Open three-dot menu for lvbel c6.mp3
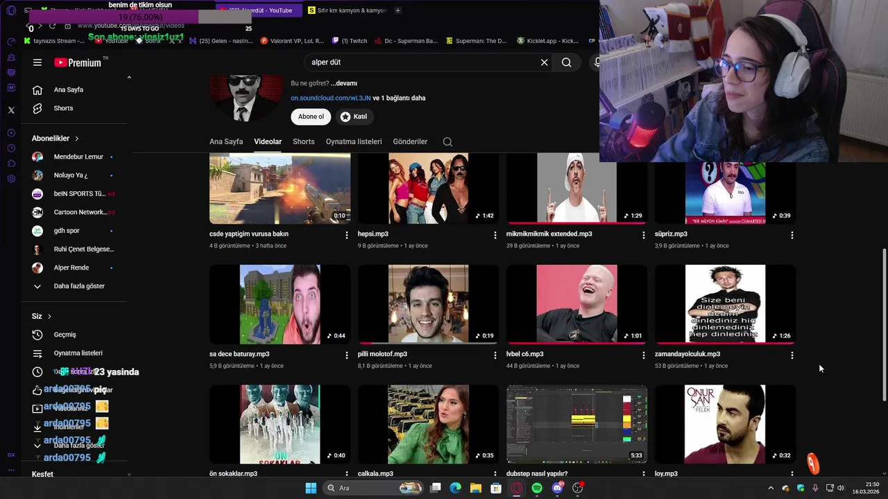This screenshot has width=888, height=499. click(x=643, y=356)
